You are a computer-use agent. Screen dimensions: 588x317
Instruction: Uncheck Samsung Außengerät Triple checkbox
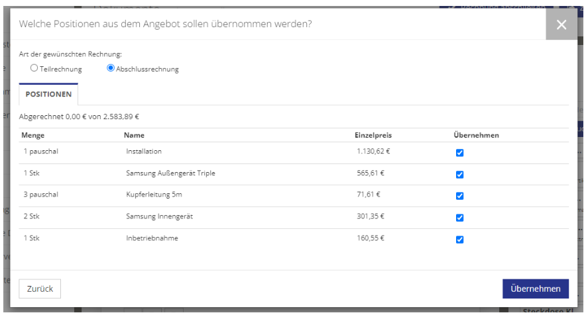460,175
